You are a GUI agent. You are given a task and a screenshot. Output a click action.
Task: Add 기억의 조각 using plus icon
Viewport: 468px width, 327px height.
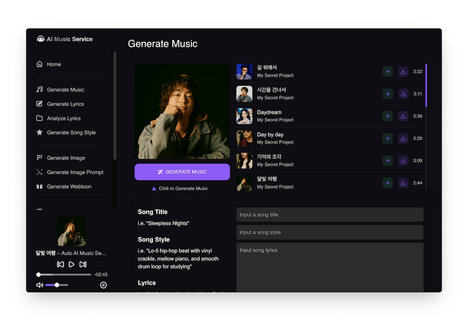click(387, 160)
